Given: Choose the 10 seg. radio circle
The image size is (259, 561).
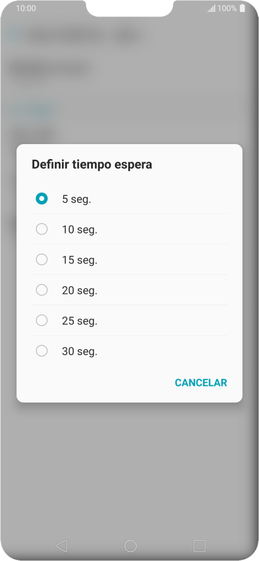Looking at the screenshot, I should click(42, 229).
